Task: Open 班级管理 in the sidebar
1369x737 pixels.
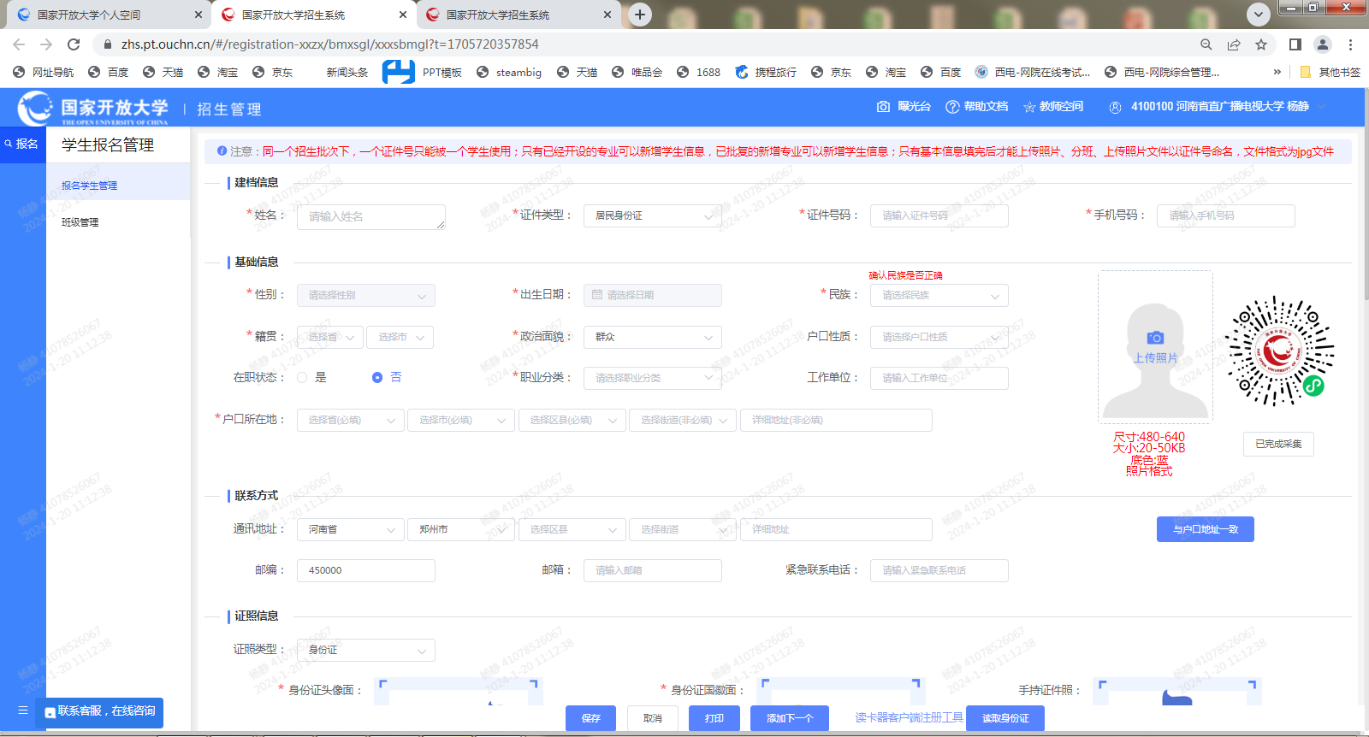Action: pyautogui.click(x=80, y=222)
